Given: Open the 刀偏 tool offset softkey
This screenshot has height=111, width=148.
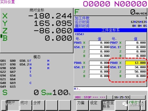Looking at the screenshot, I should (x=82, y=105).
